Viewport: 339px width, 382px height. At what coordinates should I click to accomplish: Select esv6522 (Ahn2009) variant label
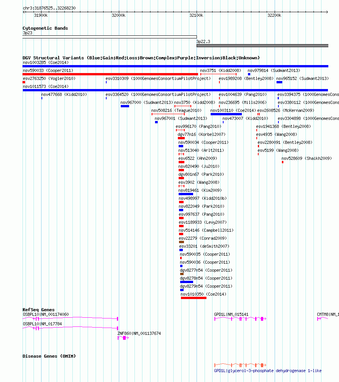[x=198, y=159]
